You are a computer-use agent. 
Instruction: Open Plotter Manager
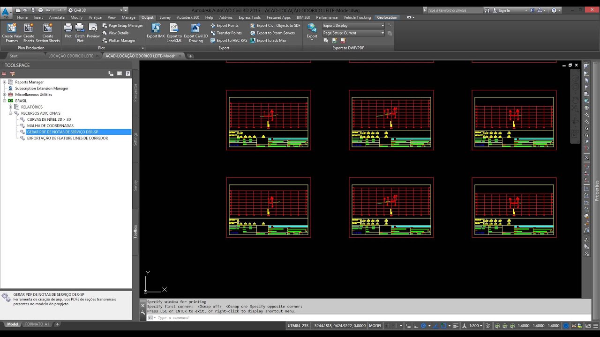(x=119, y=41)
